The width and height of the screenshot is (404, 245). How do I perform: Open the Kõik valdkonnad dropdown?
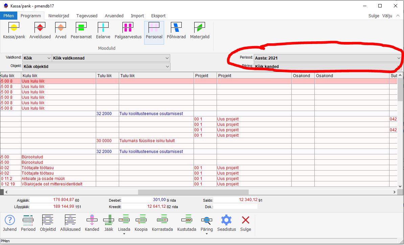pos(111,58)
